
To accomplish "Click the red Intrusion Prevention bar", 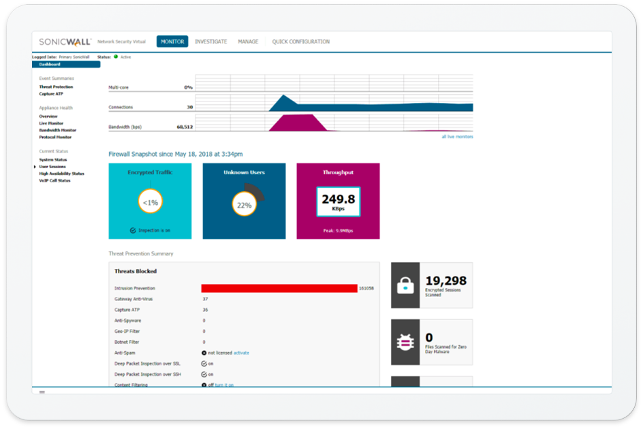I will point(279,289).
